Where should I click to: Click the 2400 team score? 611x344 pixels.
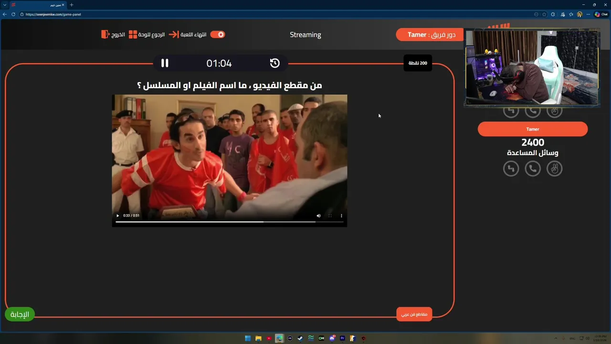pos(533,142)
